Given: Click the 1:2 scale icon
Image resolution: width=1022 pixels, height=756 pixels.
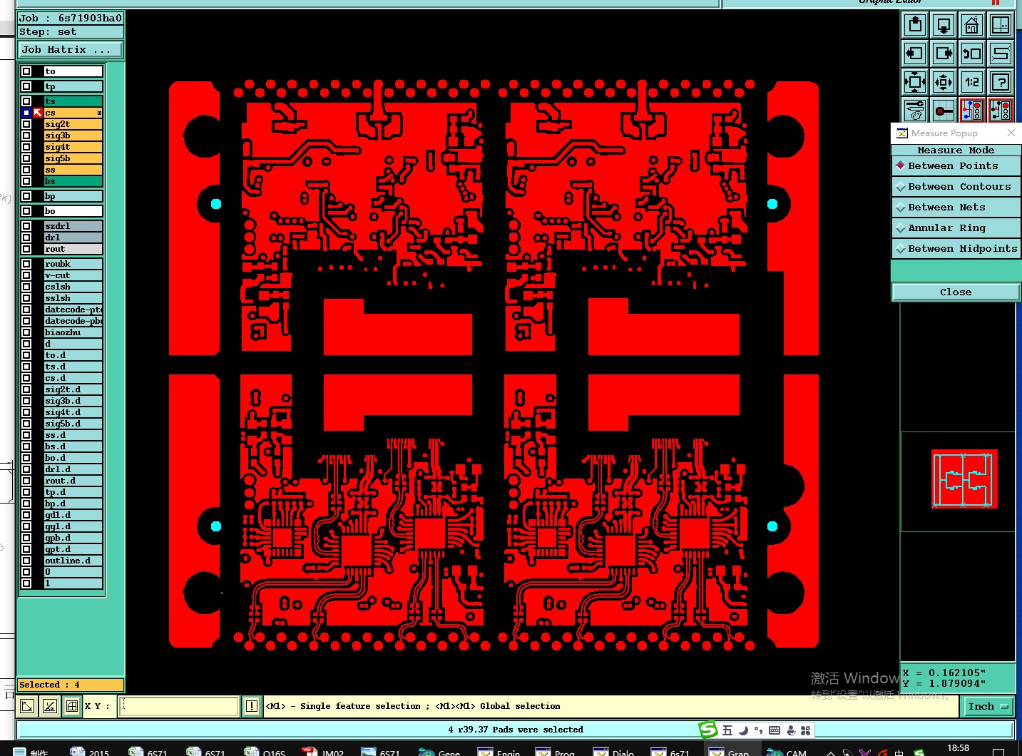Looking at the screenshot, I should (972, 82).
